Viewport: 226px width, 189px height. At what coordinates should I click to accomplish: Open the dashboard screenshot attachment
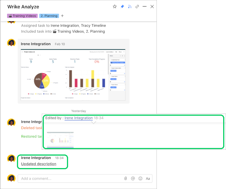pyautogui.click(x=73, y=75)
